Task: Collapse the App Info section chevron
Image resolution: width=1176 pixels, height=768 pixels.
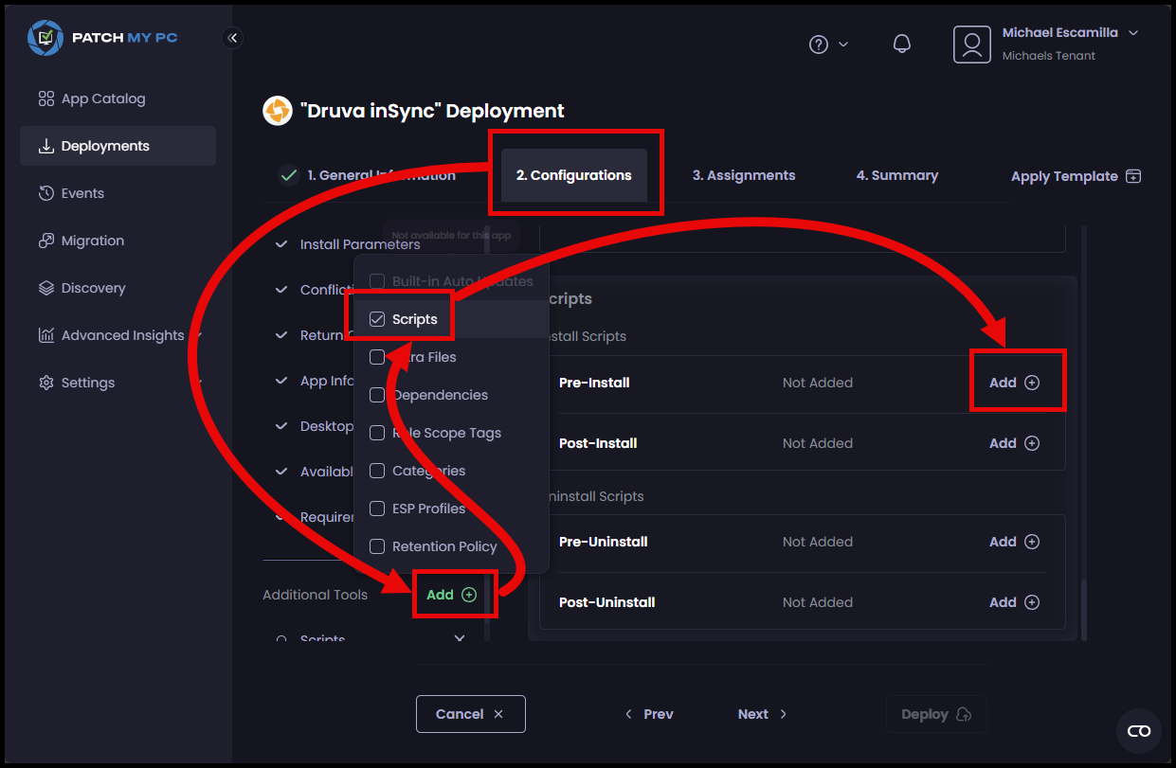Action: 280,381
